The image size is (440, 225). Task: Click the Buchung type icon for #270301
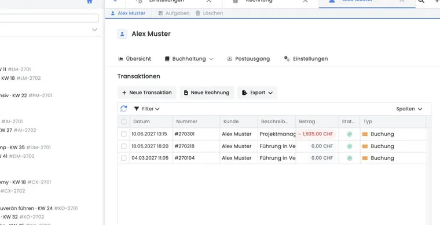click(x=365, y=134)
